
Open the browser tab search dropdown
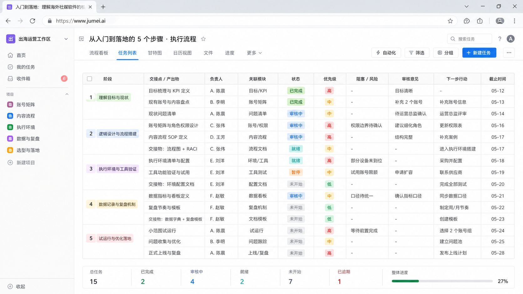click(466, 7)
